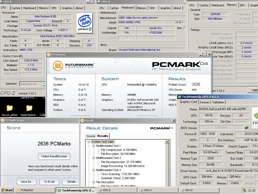Click the PCMark04 window title icon

(x=49, y=55)
